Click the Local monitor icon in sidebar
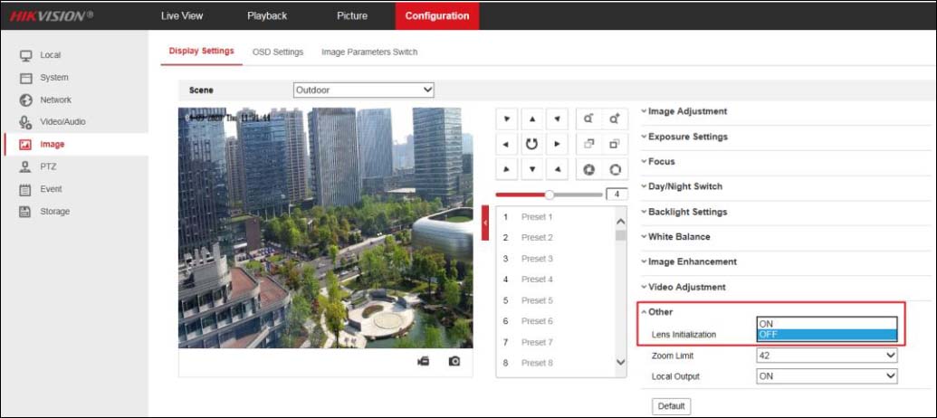Screen dimensions: 937x418 coord(25,55)
